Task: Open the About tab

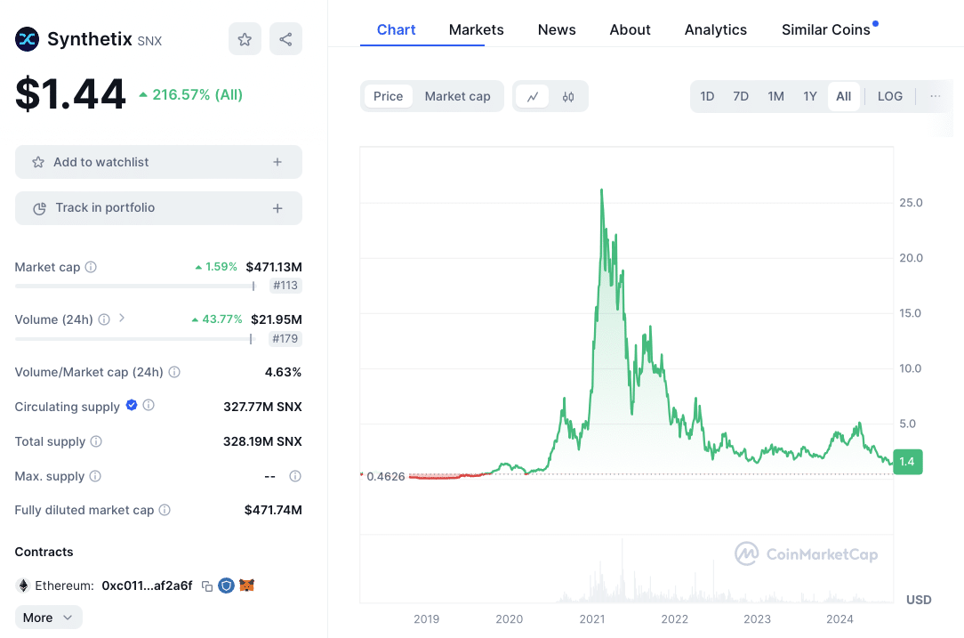Action: [x=631, y=29]
